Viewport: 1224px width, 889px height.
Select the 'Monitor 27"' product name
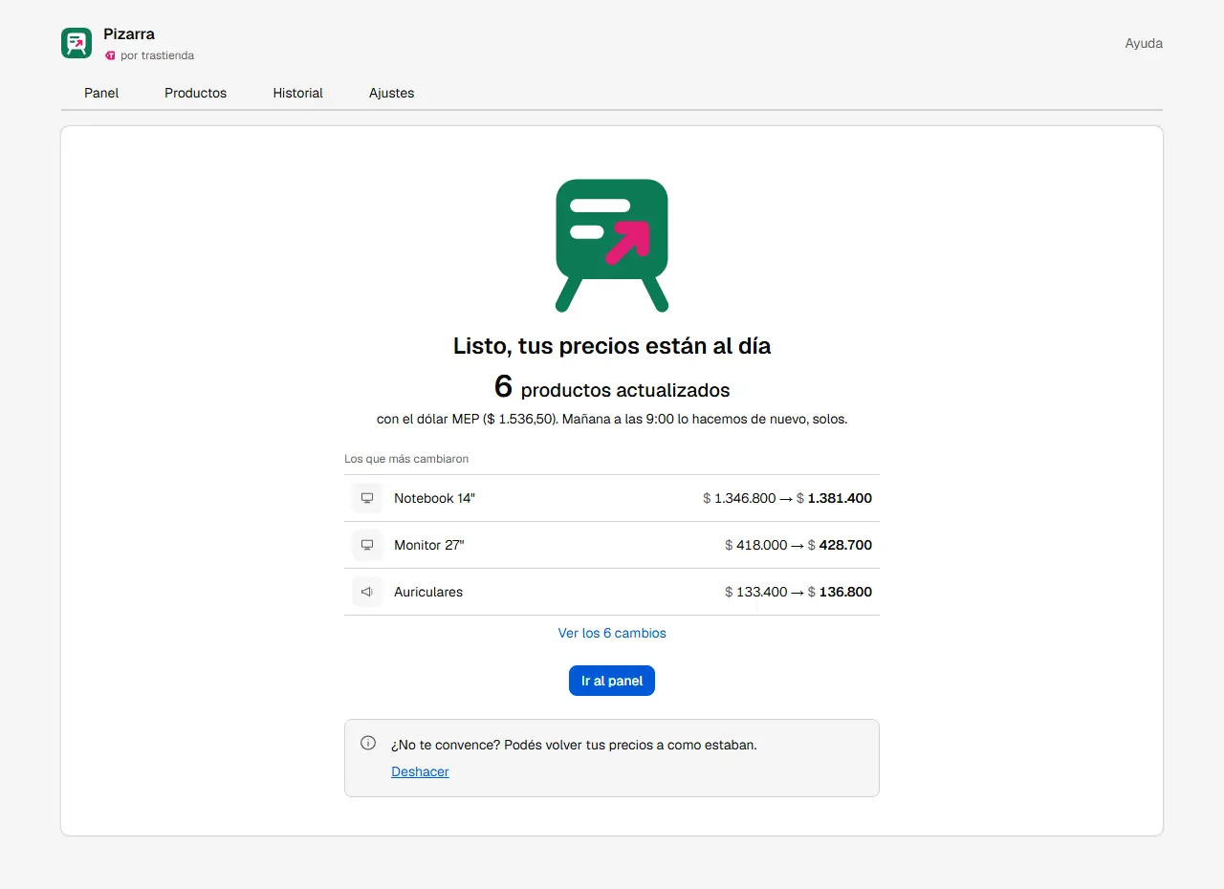pos(429,545)
